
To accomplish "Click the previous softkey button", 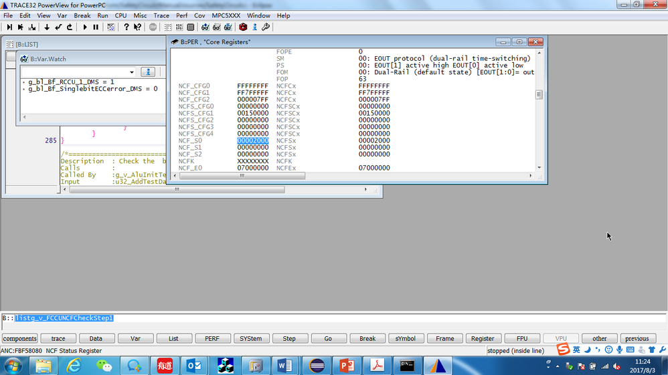I will 637,338.
